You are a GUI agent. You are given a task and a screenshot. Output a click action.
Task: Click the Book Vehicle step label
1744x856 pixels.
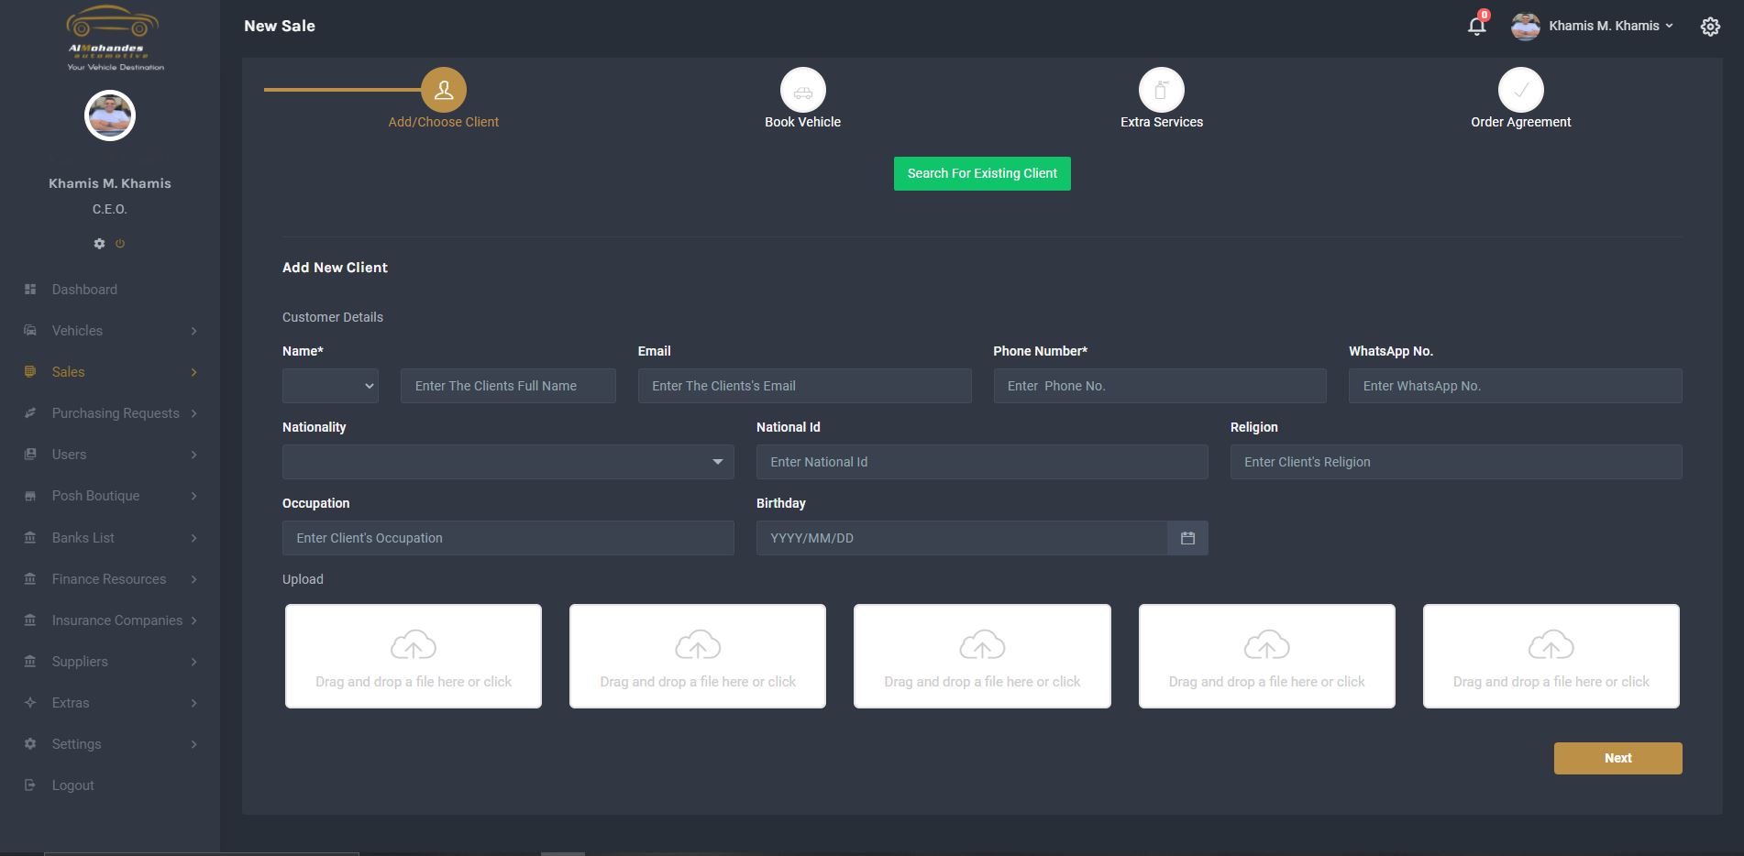803,122
